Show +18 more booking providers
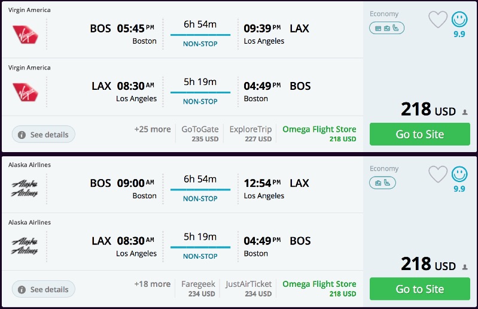The image size is (478, 309). click(x=152, y=284)
